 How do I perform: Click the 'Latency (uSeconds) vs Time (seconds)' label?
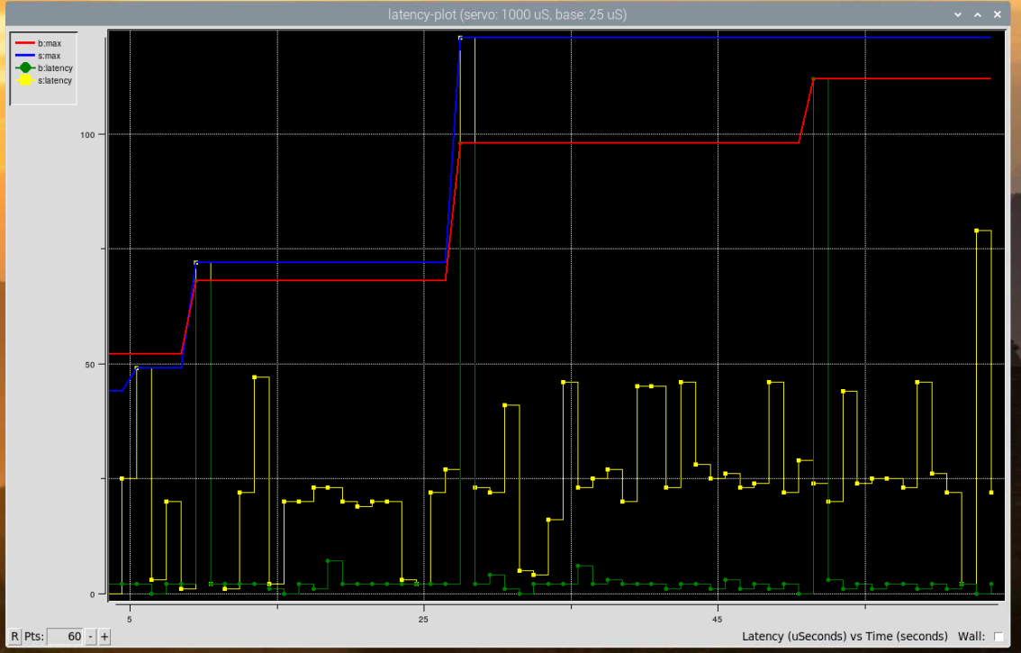click(x=845, y=637)
